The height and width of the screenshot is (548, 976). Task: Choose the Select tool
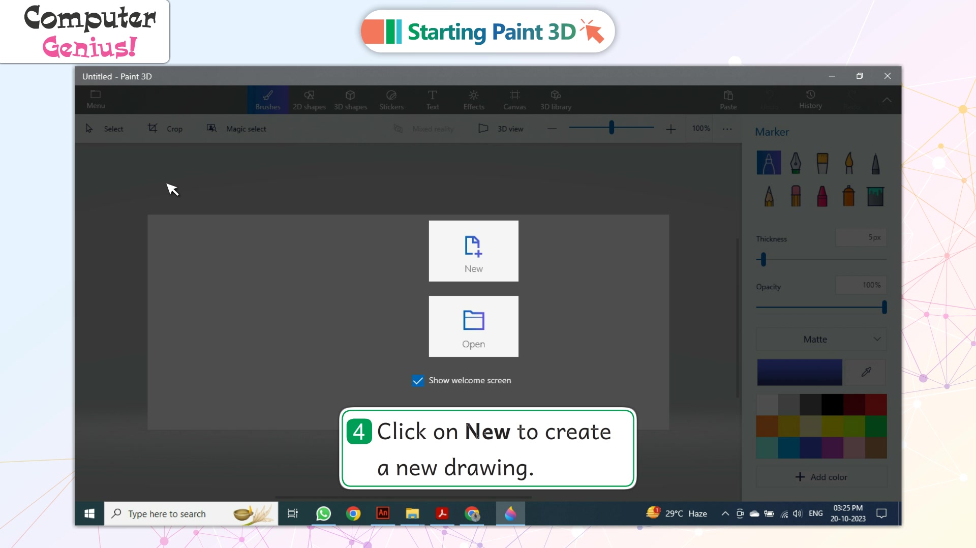[105, 129]
